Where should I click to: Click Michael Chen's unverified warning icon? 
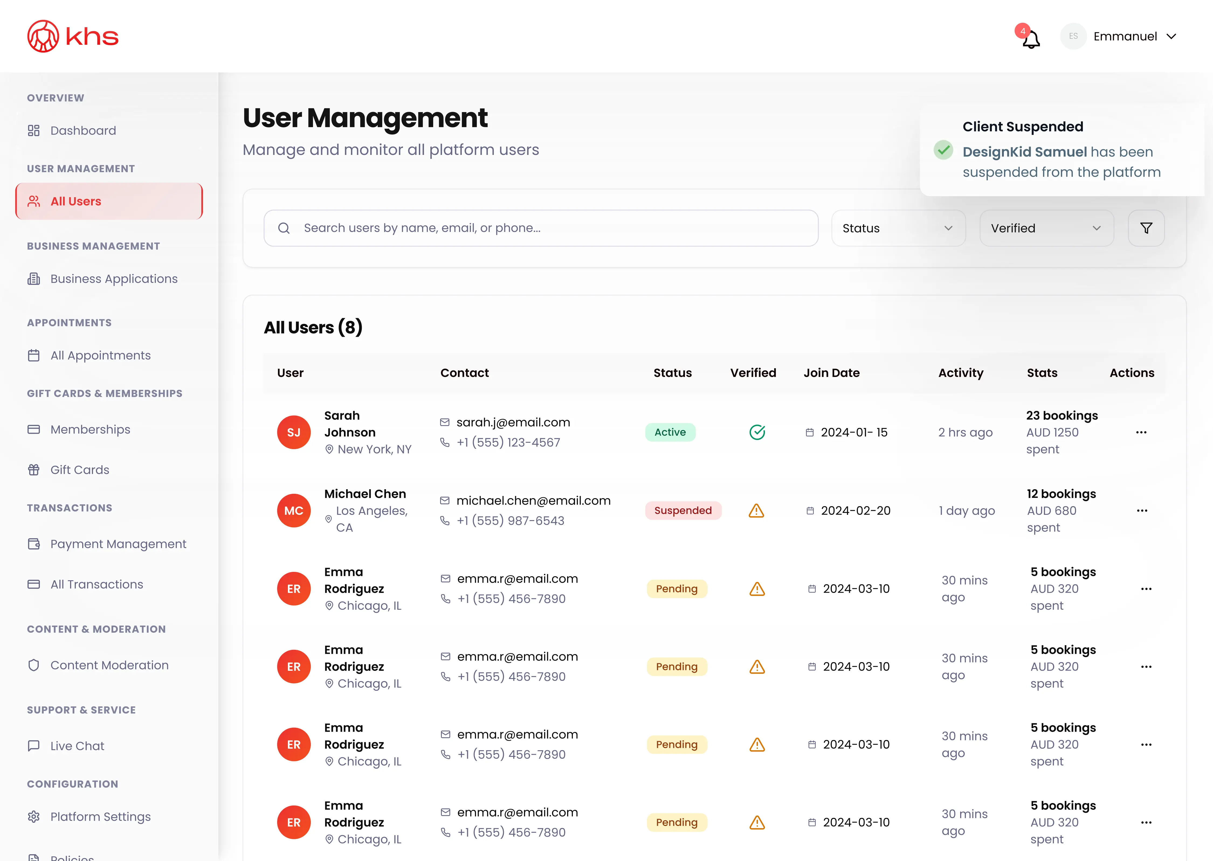(756, 511)
